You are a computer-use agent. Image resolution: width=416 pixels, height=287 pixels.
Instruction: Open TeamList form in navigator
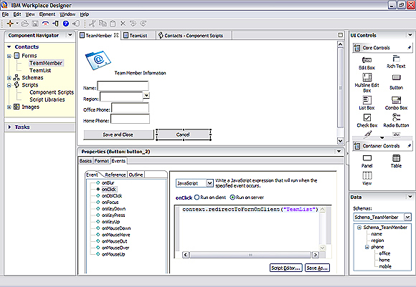coord(40,70)
